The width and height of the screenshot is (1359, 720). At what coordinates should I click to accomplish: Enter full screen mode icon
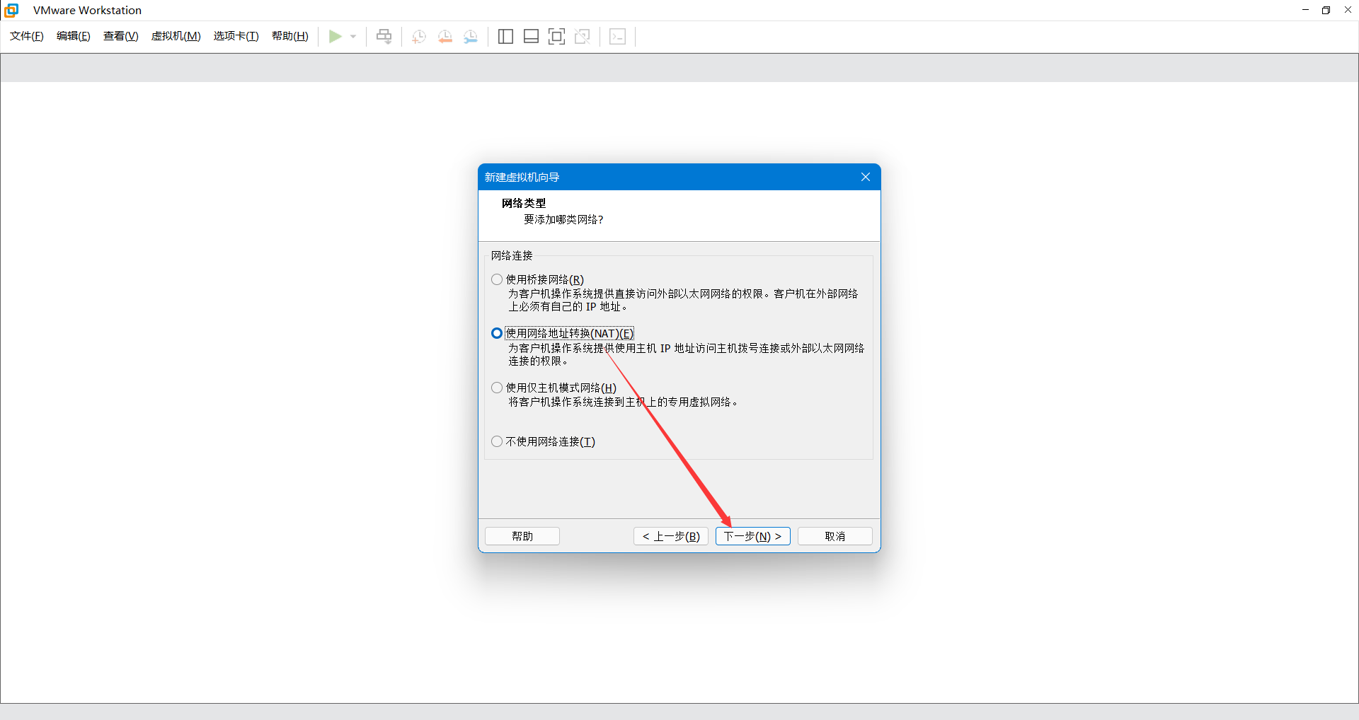[x=557, y=36]
